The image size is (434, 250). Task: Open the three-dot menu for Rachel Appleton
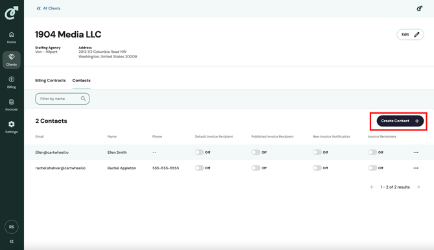[416, 168]
